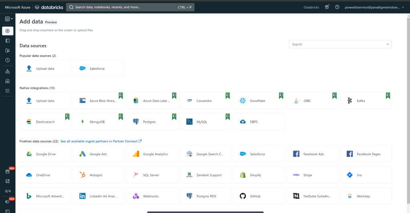Select the Zendesk Support source tile
The image size is (410, 213).
point(205,175)
